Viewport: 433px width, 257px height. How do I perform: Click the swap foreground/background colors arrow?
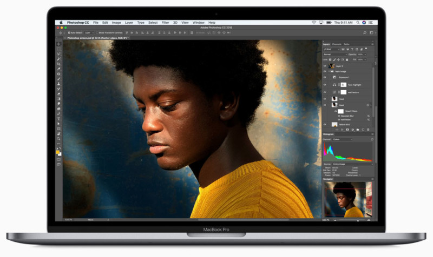point(60,148)
